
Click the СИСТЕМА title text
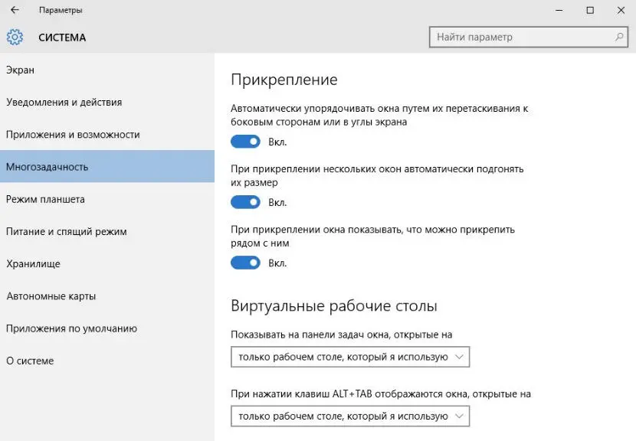[62, 38]
